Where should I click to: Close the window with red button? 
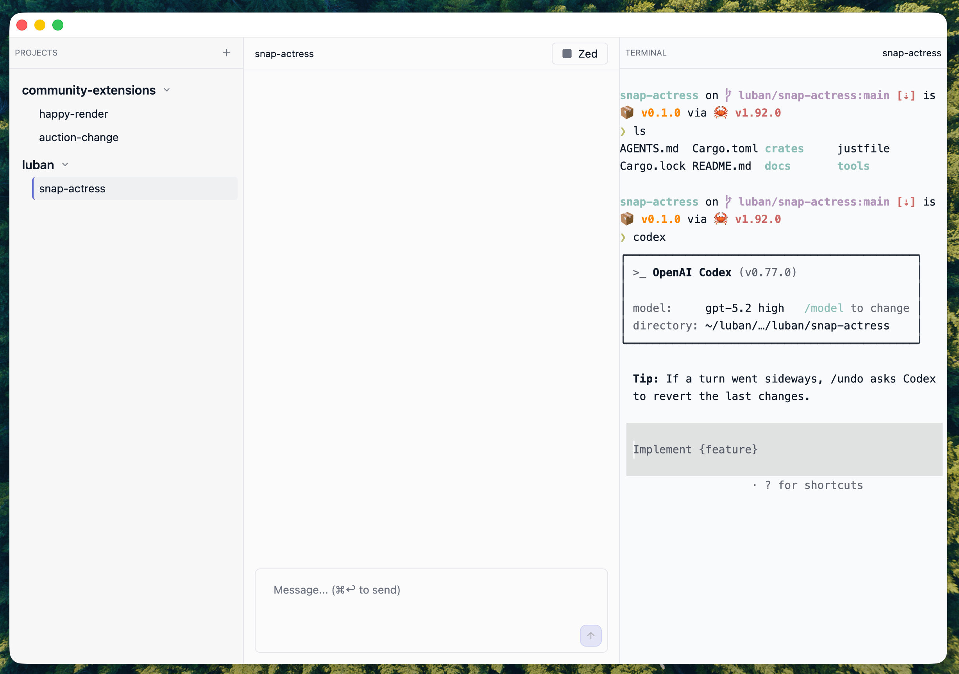pos(22,25)
